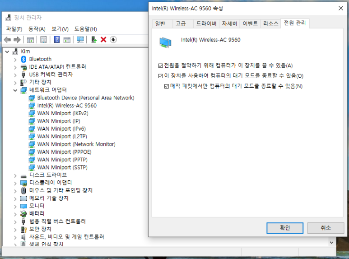Select Intel(R) Wireless-AC 9560 in tree
This screenshot has height=259, width=349.
[x=67, y=106]
